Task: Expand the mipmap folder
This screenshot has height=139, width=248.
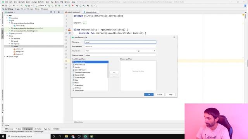Action: [x=9, y=44]
